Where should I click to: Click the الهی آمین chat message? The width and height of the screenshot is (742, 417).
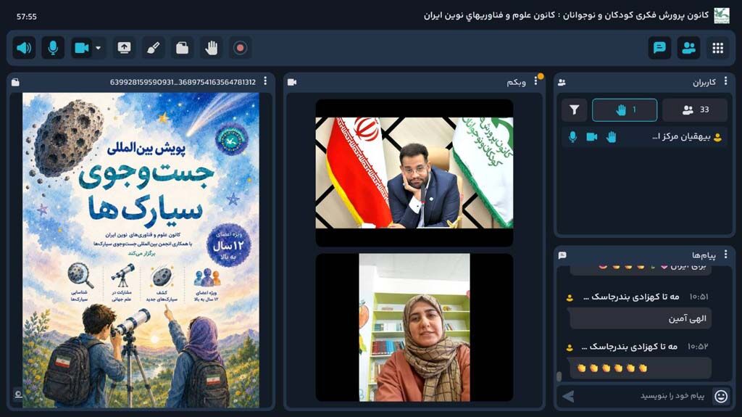(x=641, y=318)
